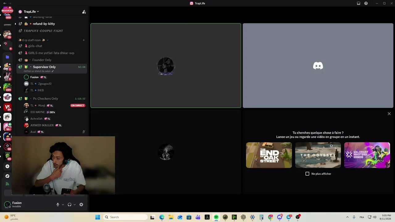Image resolution: width=395 pixels, height=222 pixels.
Task: Join the GIRLS-me yot5el voice channel
Action: click(x=51, y=53)
